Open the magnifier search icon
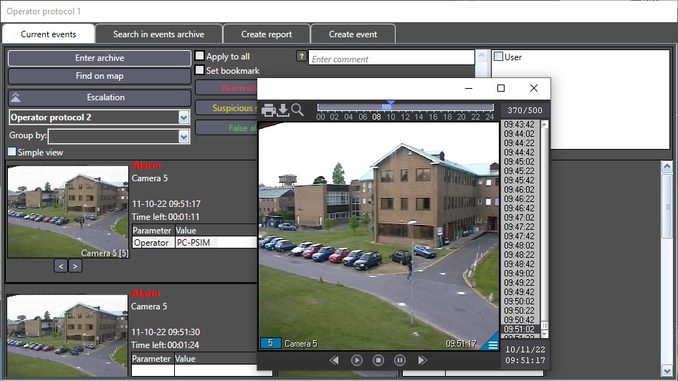Viewport: 678px width, 381px height. 297,110
